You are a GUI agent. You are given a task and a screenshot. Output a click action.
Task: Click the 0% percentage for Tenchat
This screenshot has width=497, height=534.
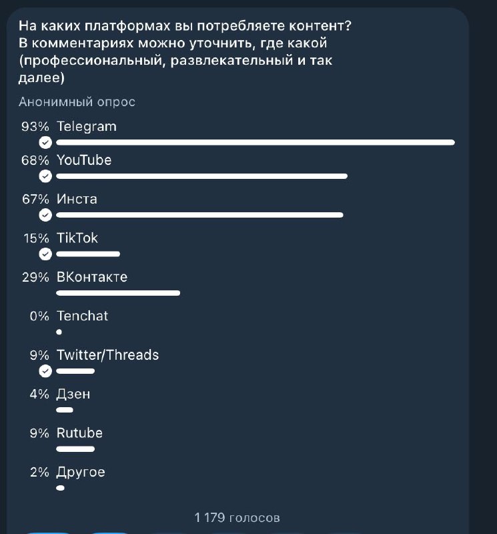(x=39, y=316)
